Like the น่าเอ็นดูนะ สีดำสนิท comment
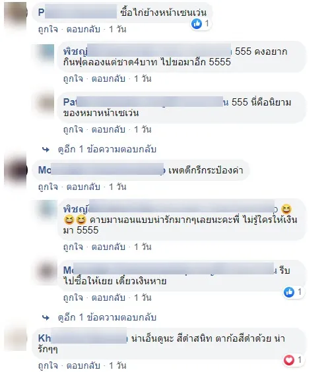This screenshot has height=372, width=328. 48,365
